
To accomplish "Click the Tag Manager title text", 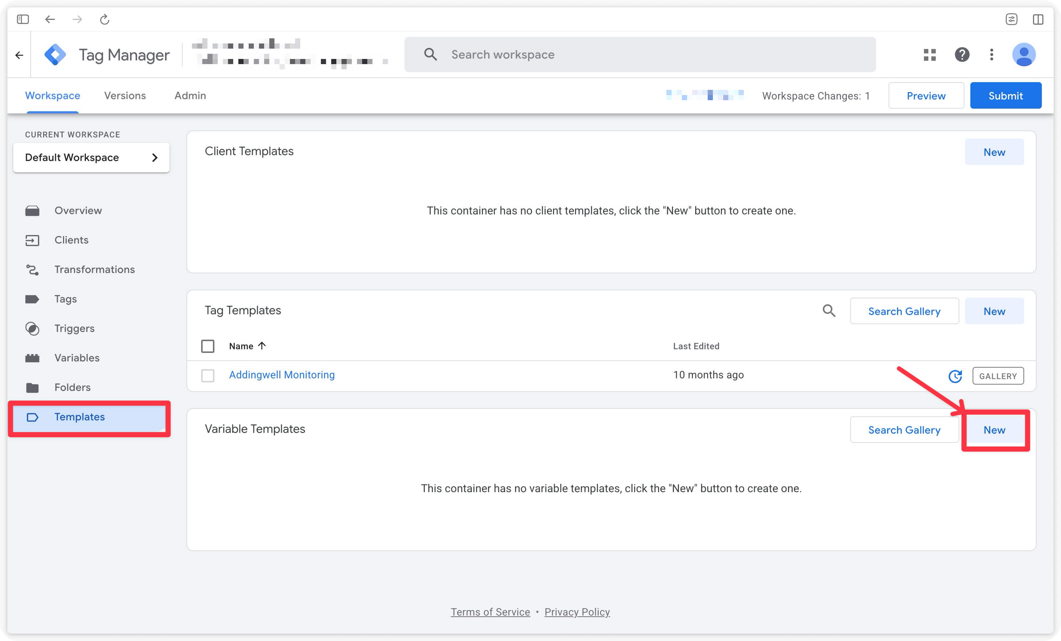I will tap(124, 55).
